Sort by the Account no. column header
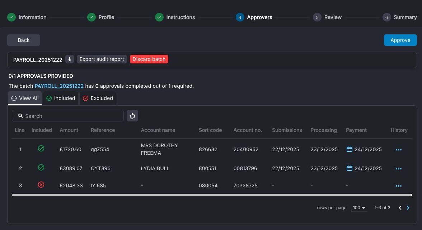The width and height of the screenshot is (422, 230). tap(248, 130)
